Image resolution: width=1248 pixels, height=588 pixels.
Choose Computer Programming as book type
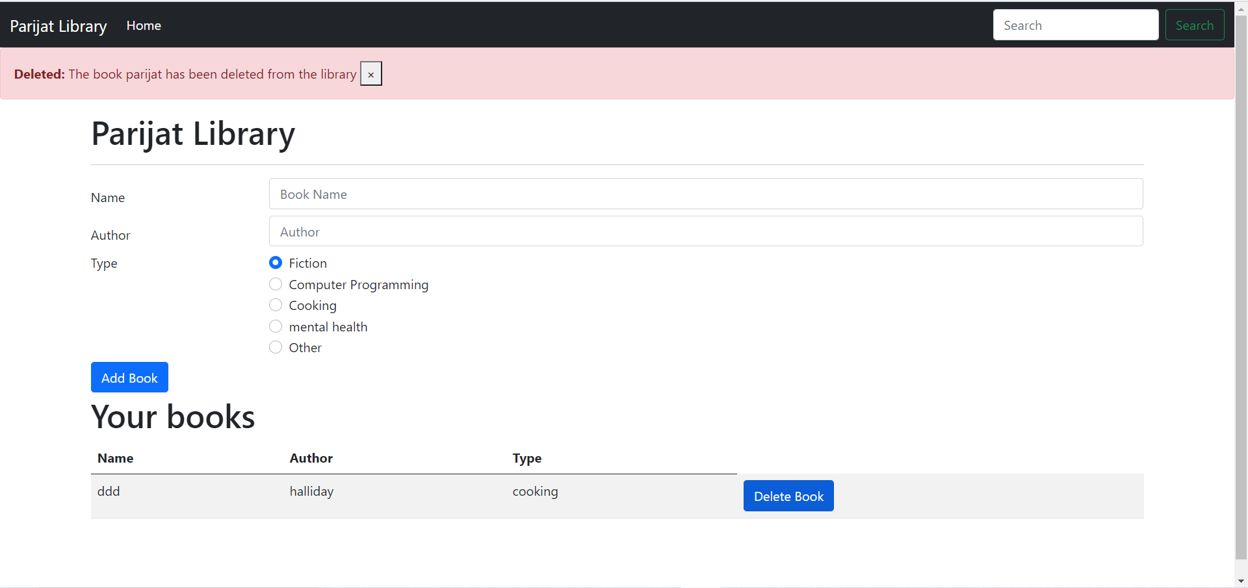click(276, 284)
